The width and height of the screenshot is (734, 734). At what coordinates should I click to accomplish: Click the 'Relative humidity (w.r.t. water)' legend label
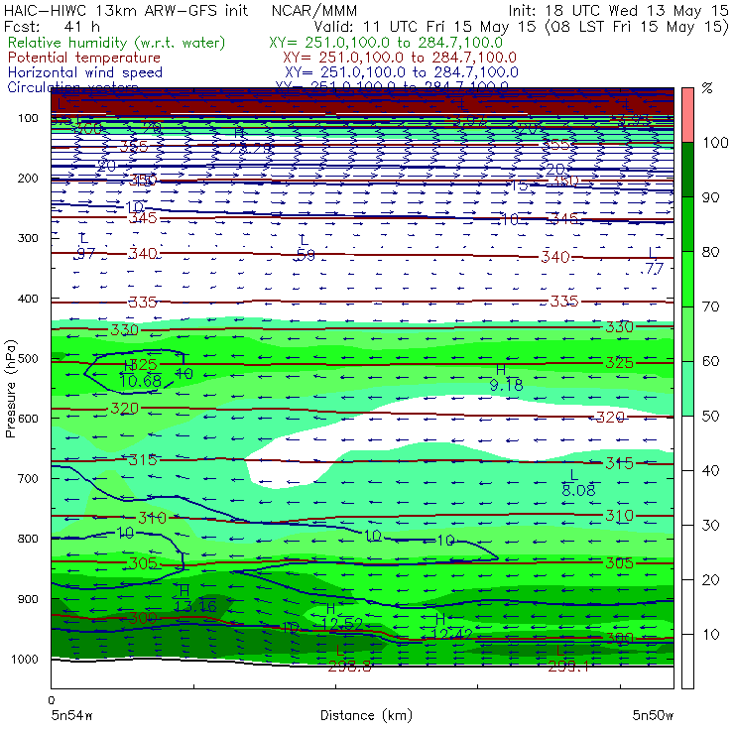click(x=116, y=43)
